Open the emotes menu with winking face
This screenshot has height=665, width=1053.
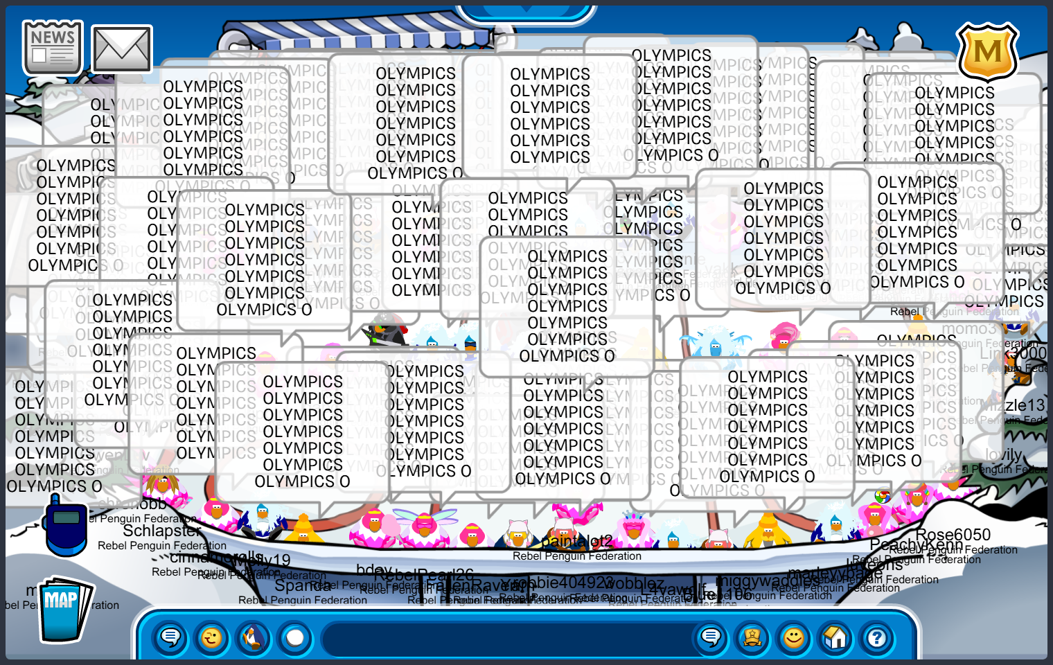point(212,637)
